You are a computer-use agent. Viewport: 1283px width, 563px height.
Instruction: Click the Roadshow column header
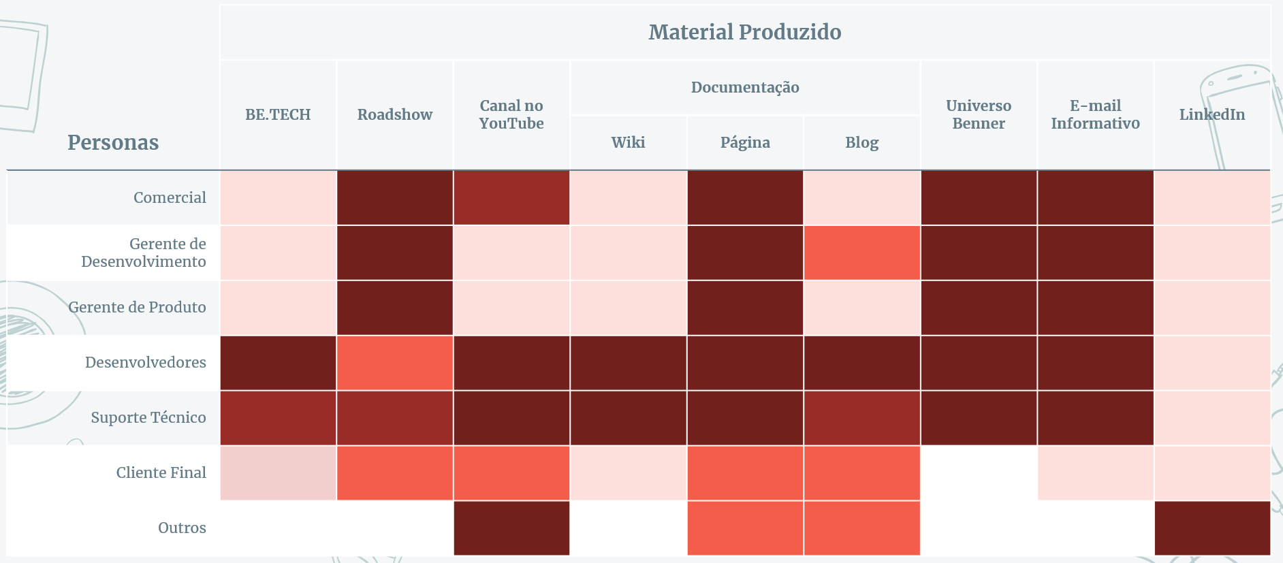[x=395, y=114]
